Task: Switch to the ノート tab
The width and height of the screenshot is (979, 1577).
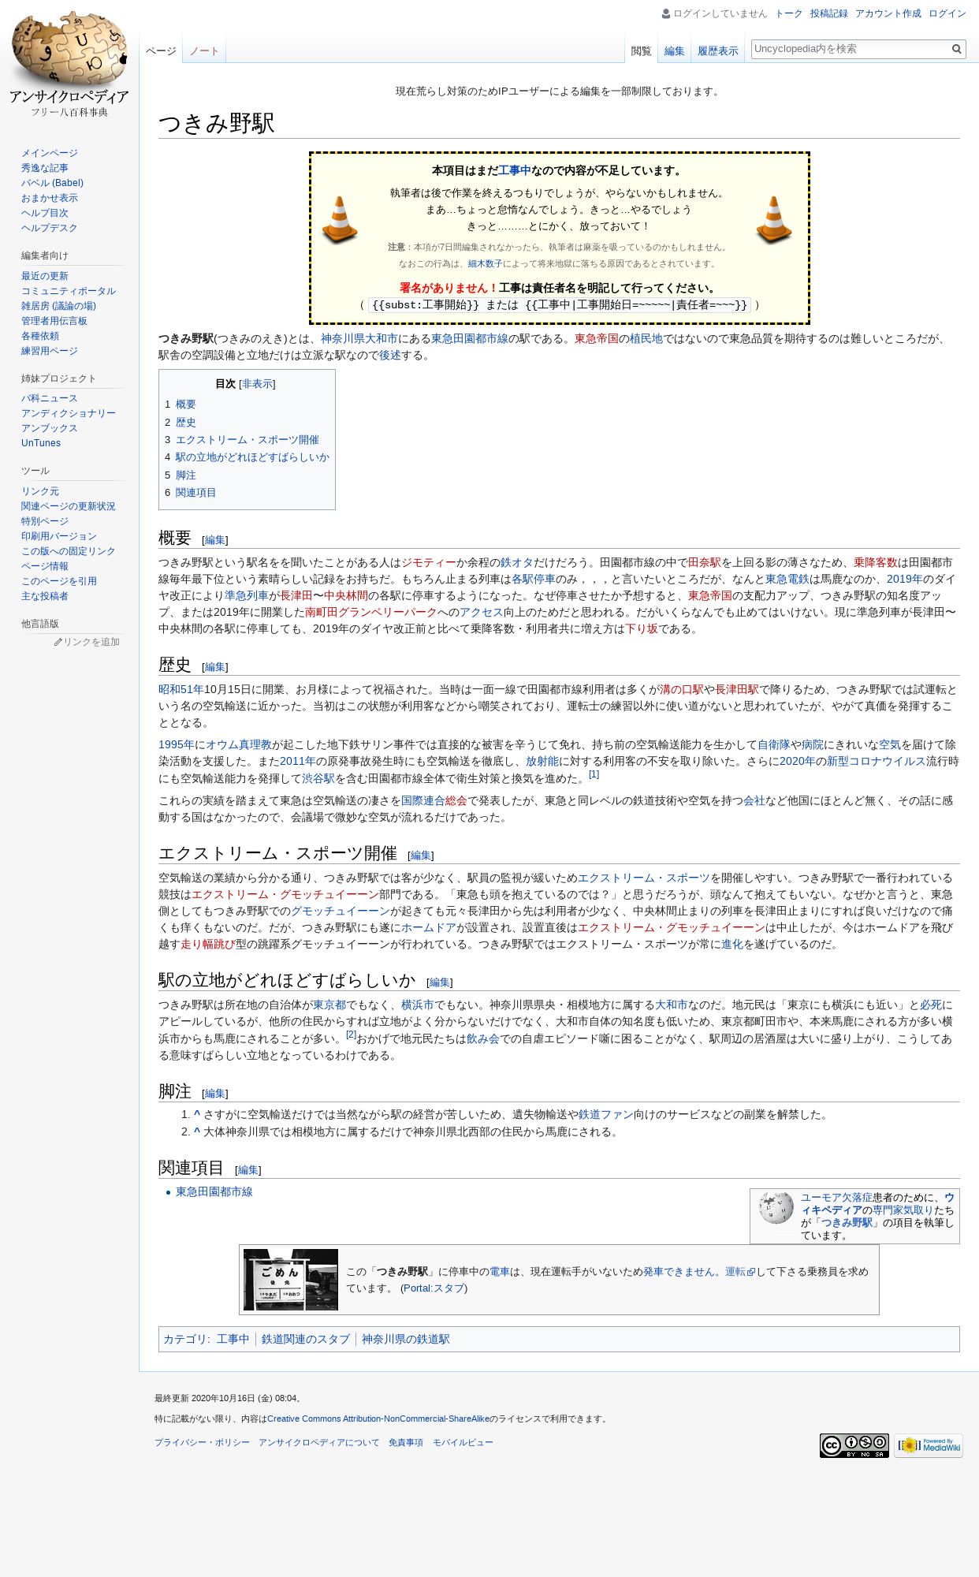Action: click(x=204, y=51)
